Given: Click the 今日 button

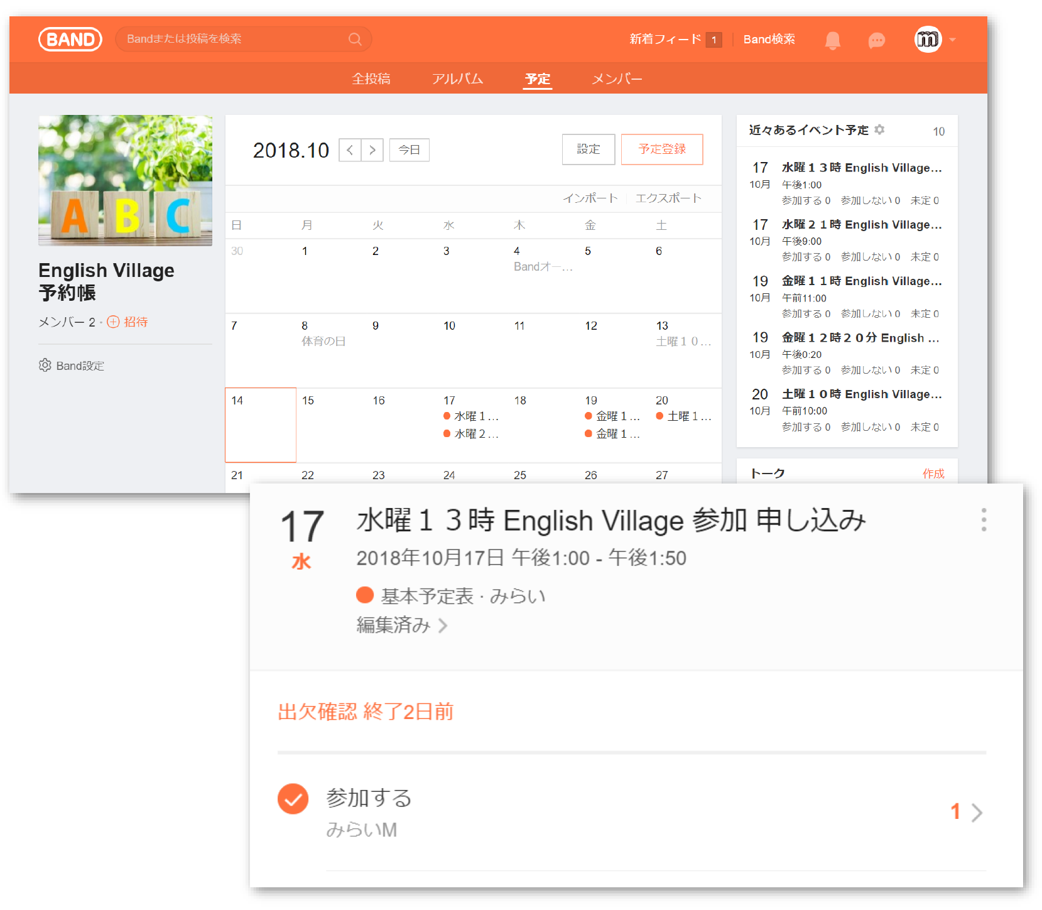Looking at the screenshot, I should coord(409,150).
